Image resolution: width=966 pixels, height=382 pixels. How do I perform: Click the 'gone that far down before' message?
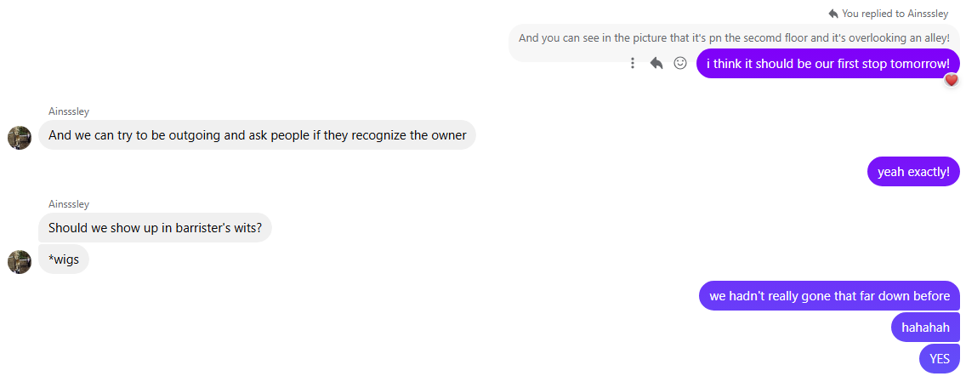click(829, 296)
